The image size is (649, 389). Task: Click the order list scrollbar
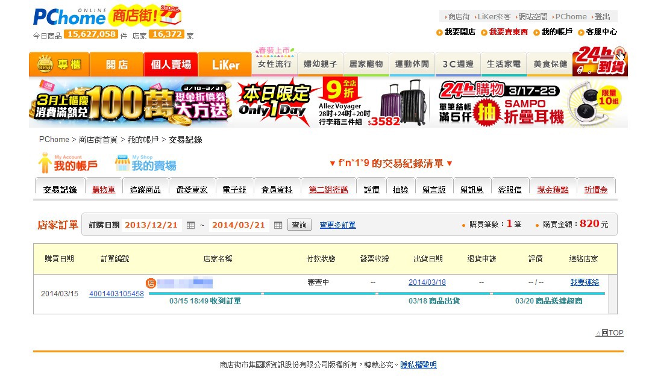613,294
